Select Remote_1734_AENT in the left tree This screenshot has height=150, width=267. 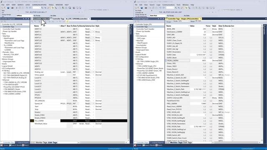[11, 55]
